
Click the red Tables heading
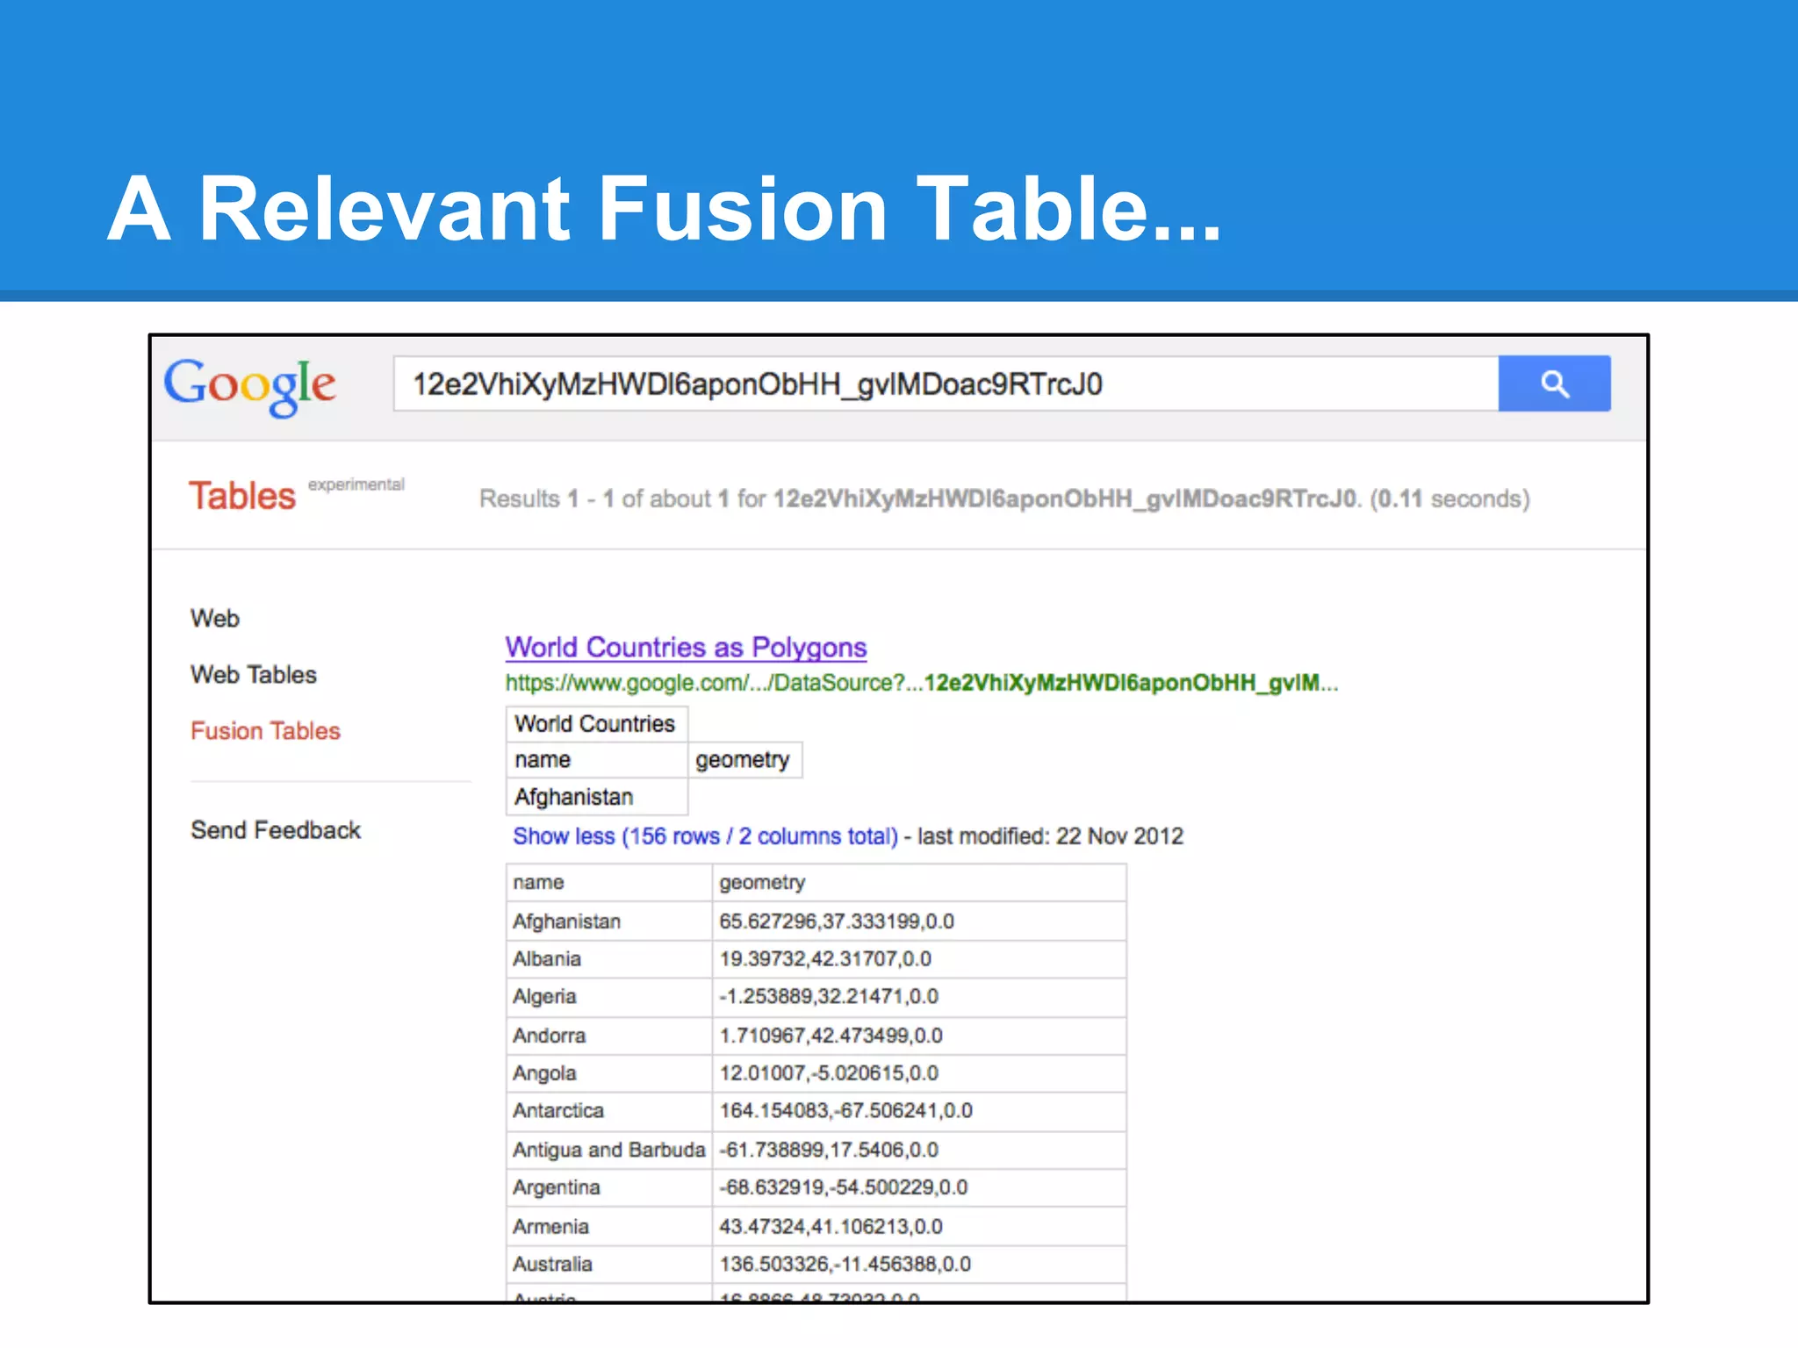coord(243,496)
